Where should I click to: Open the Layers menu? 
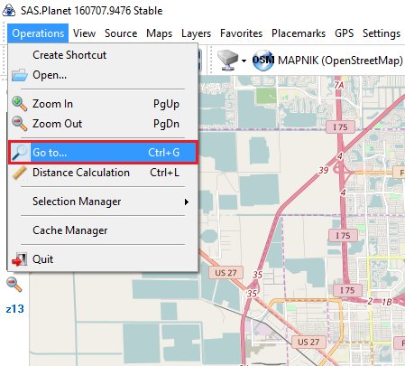[x=196, y=33]
